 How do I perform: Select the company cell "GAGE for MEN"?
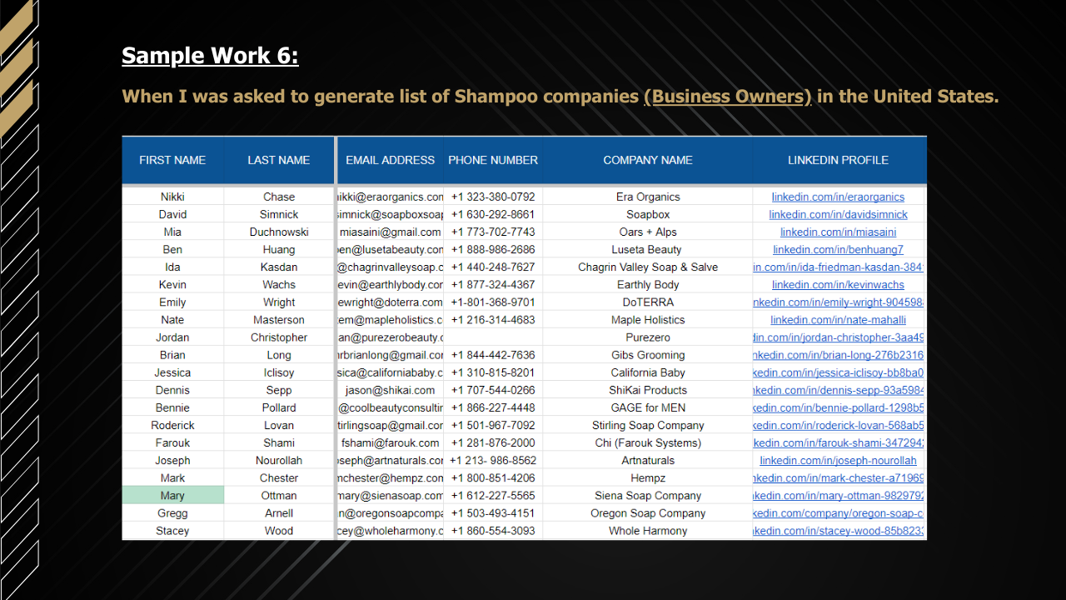[648, 407]
